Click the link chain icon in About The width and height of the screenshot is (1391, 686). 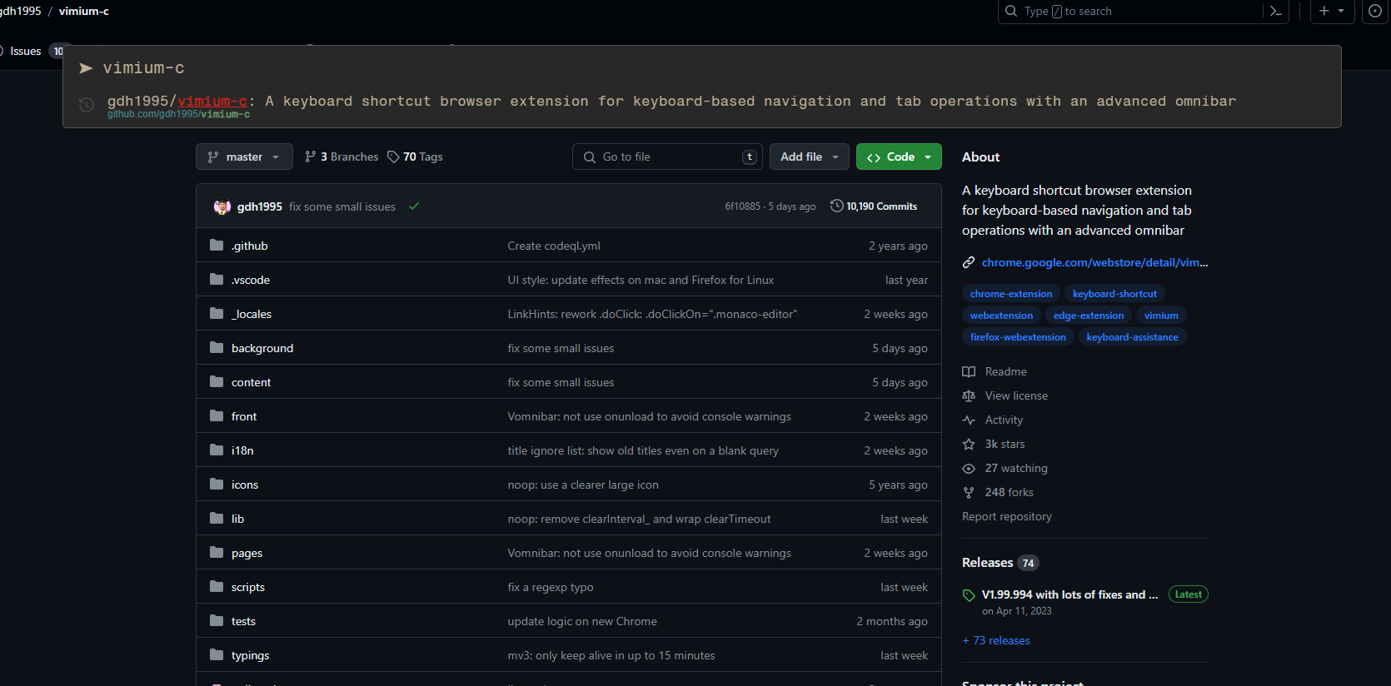click(969, 262)
